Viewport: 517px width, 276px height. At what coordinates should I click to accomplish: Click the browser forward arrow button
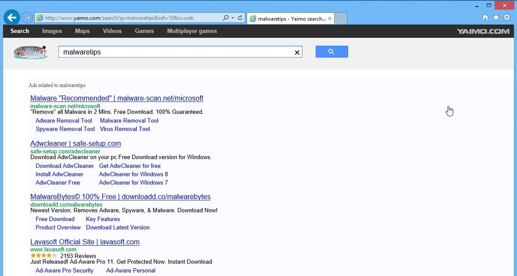click(x=27, y=18)
